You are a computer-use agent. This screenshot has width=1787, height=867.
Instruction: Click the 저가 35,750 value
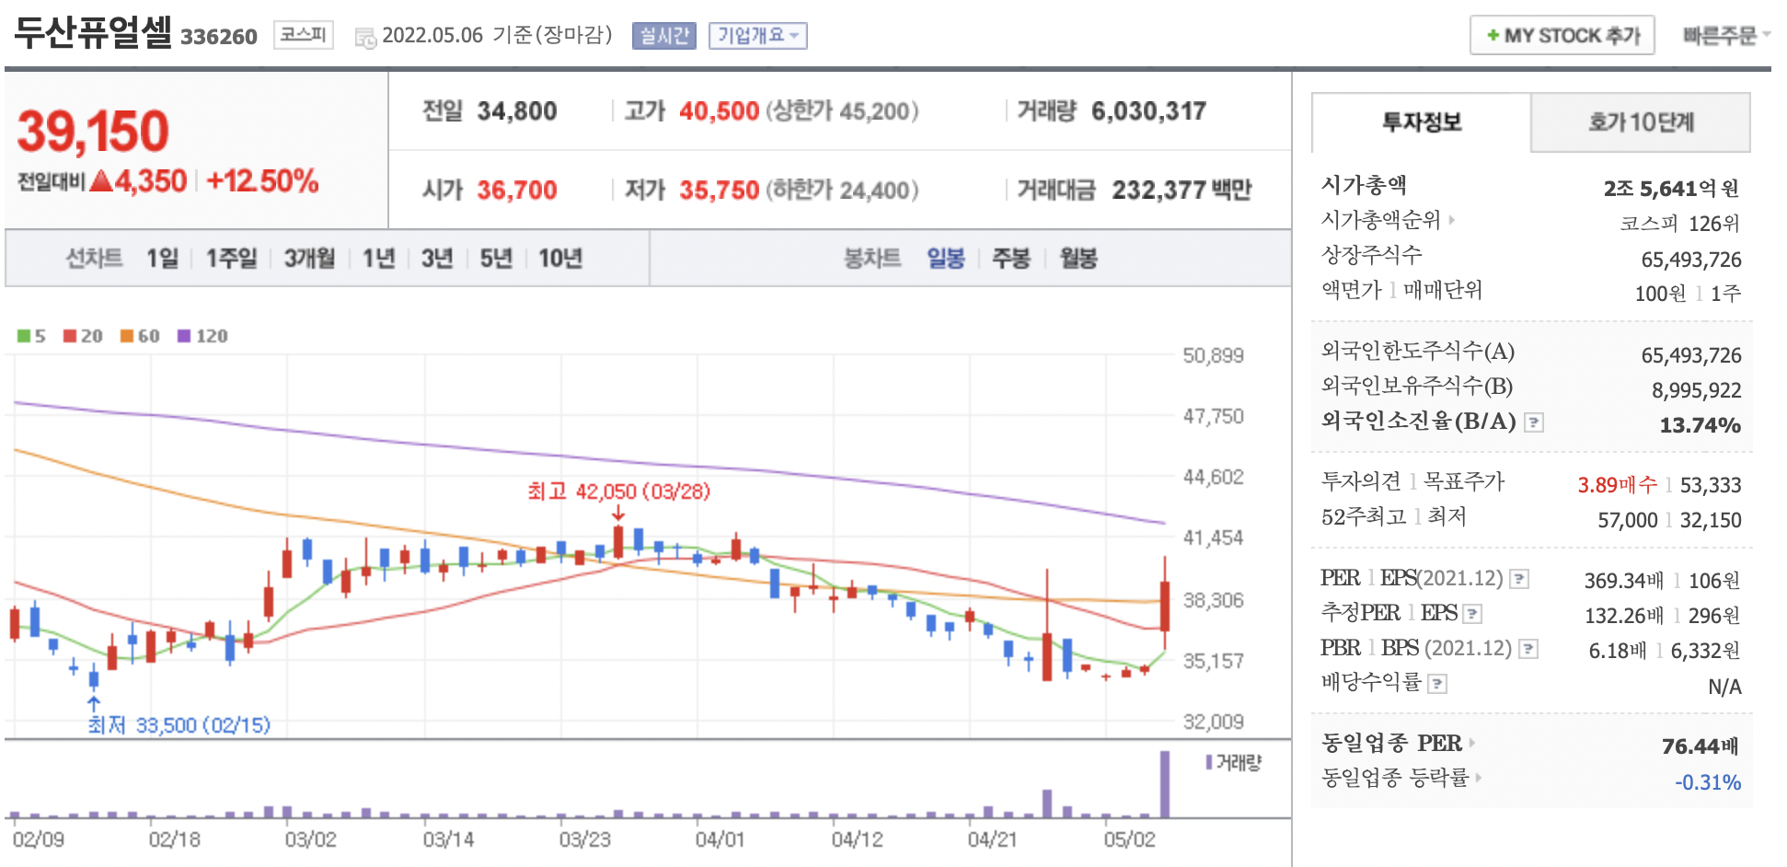719,191
